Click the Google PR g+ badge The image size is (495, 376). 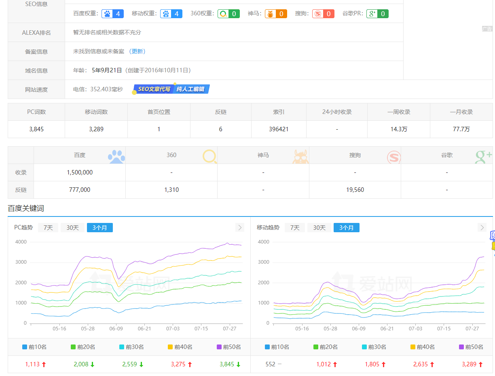[377, 14]
